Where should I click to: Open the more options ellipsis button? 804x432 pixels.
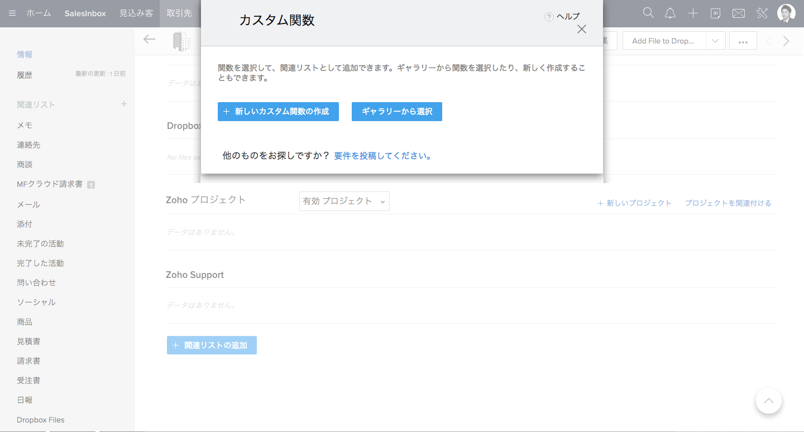(743, 41)
